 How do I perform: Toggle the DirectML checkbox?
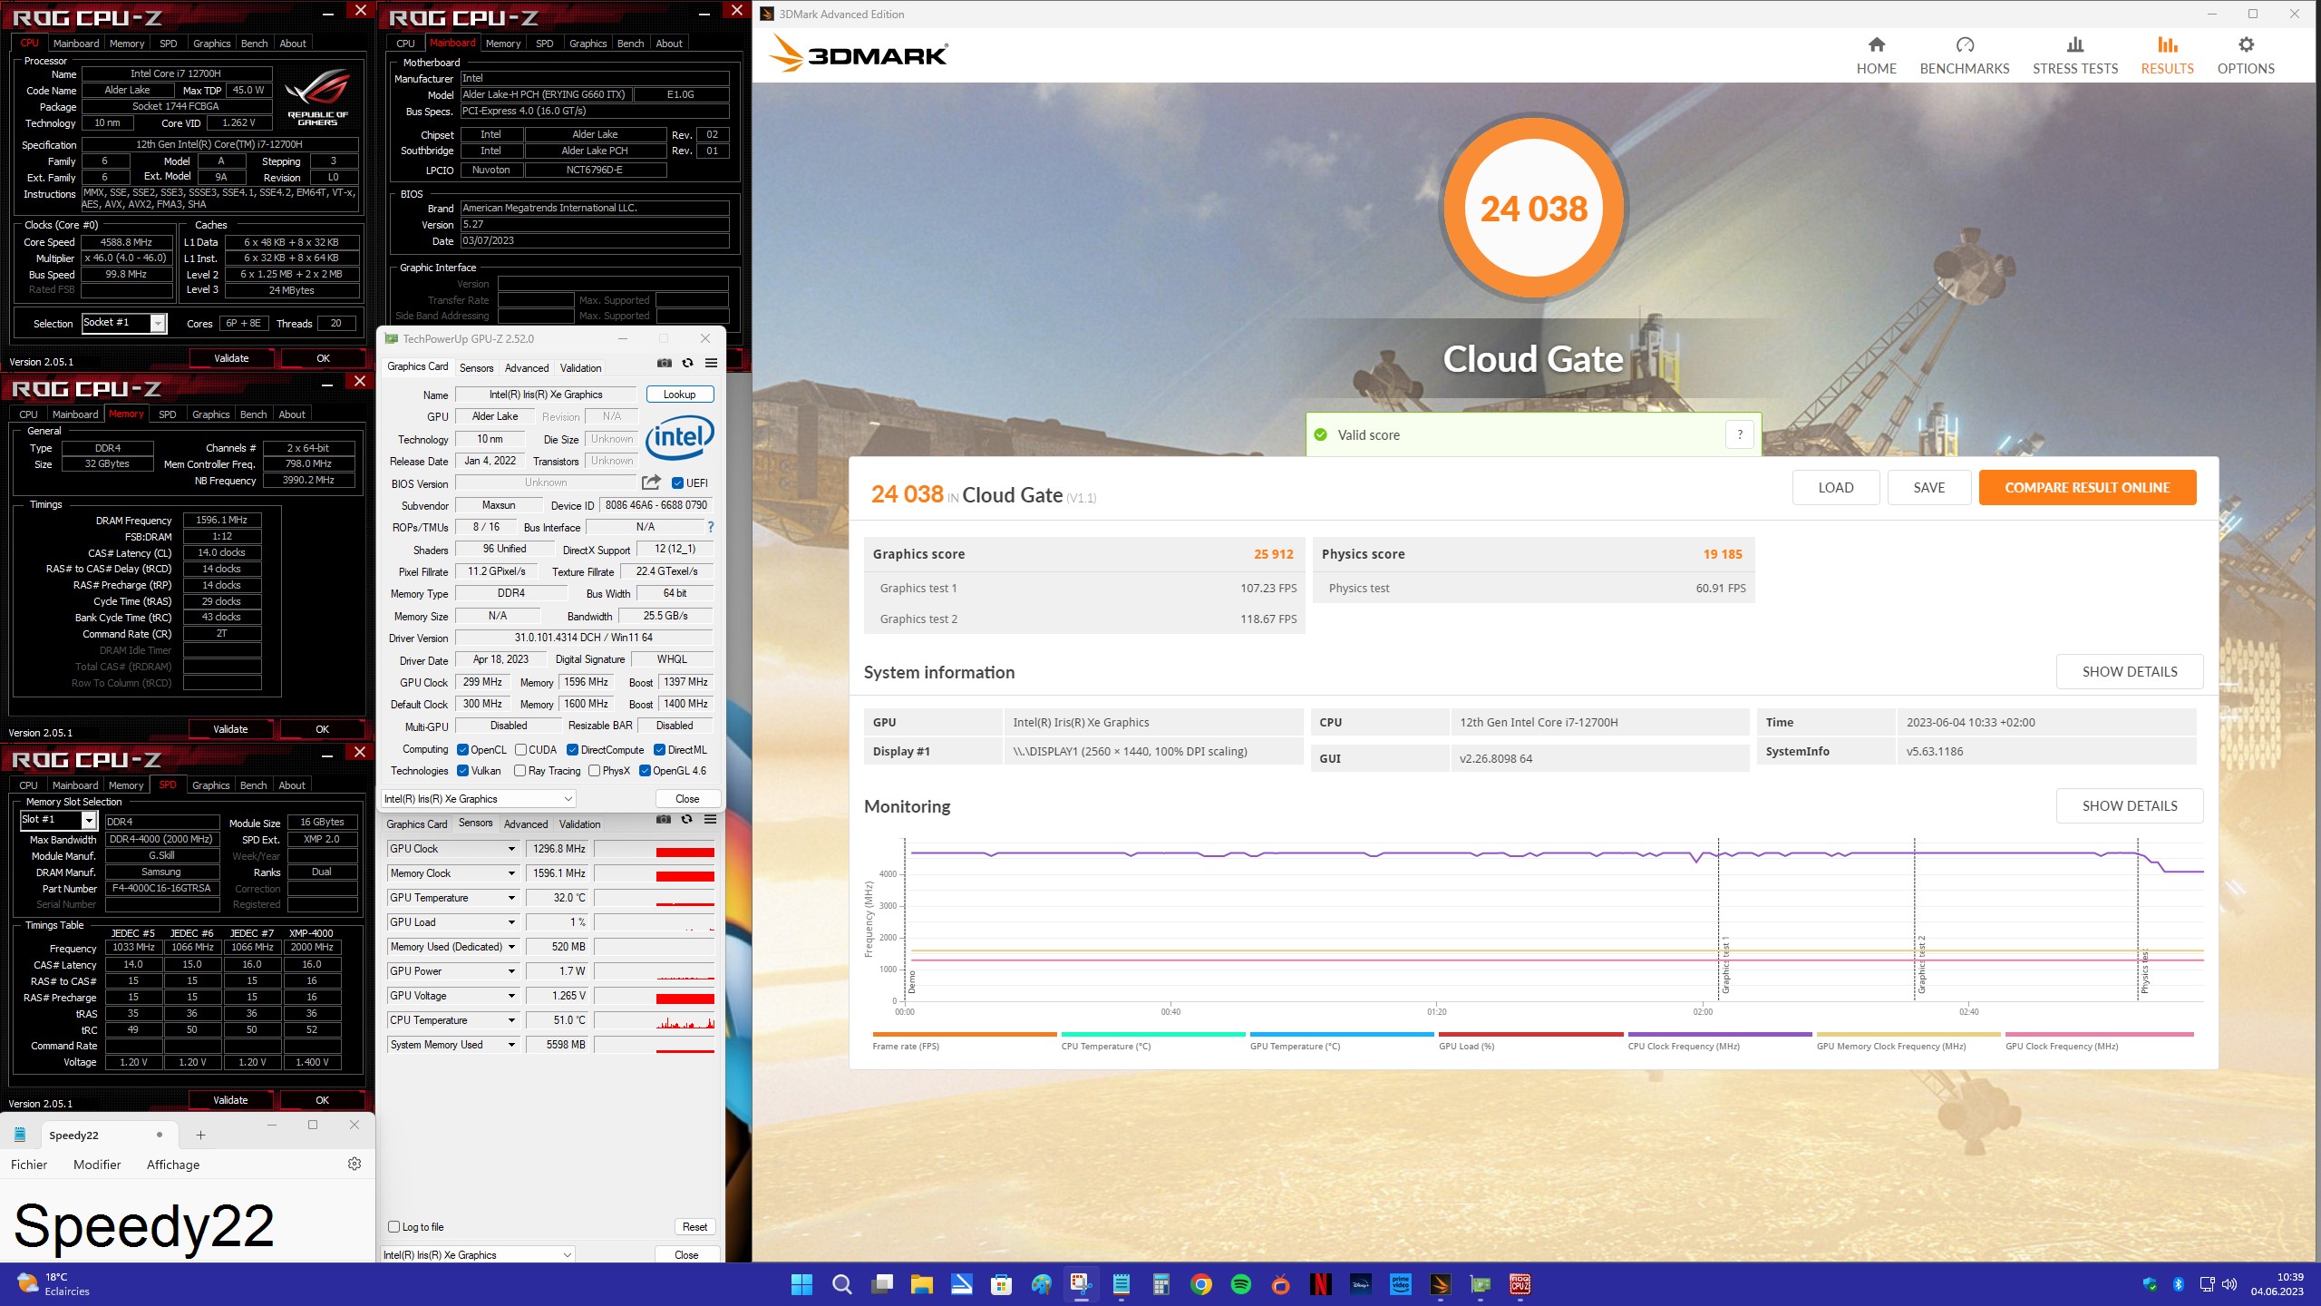click(659, 750)
